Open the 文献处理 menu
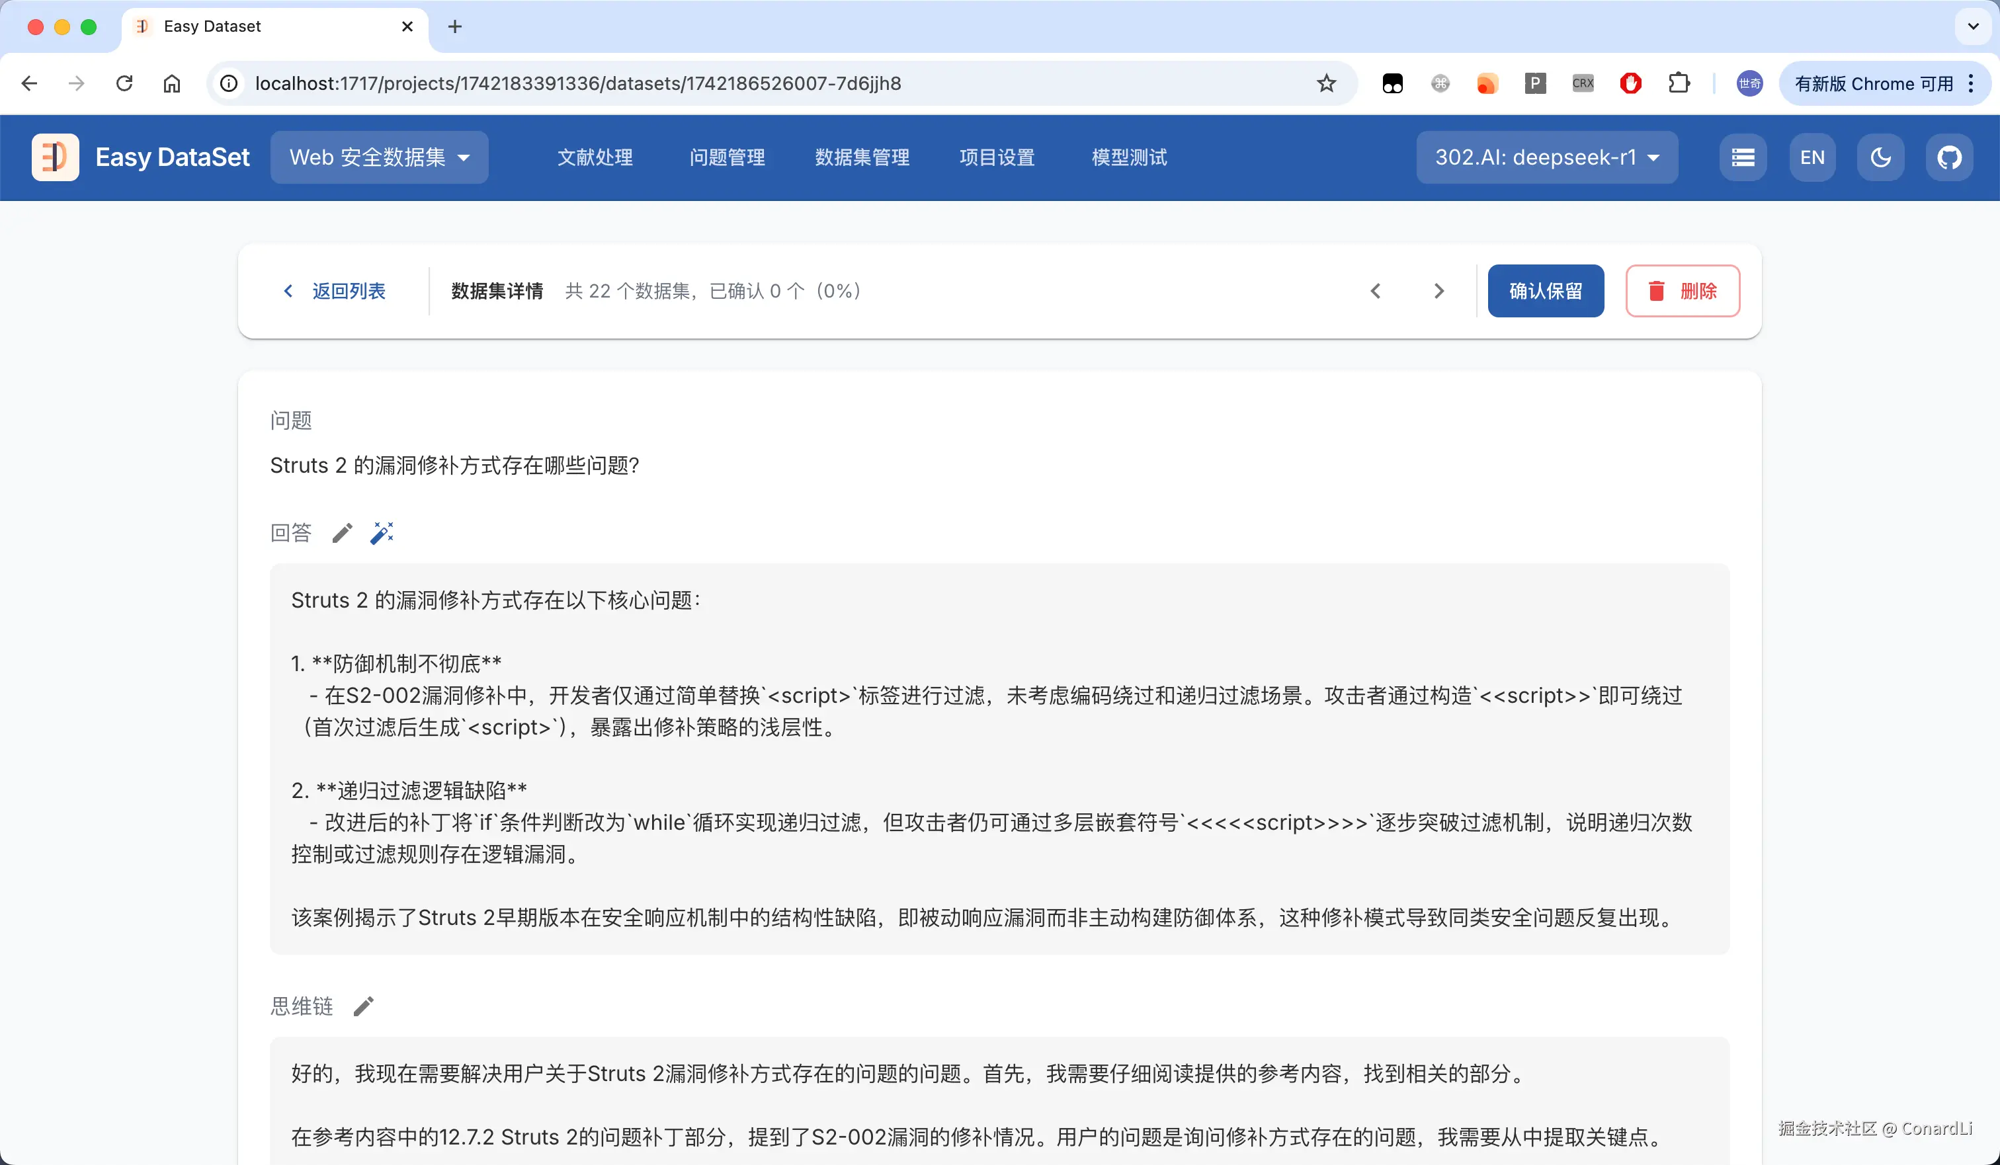Screen dimensions: 2000x1165 [595, 157]
